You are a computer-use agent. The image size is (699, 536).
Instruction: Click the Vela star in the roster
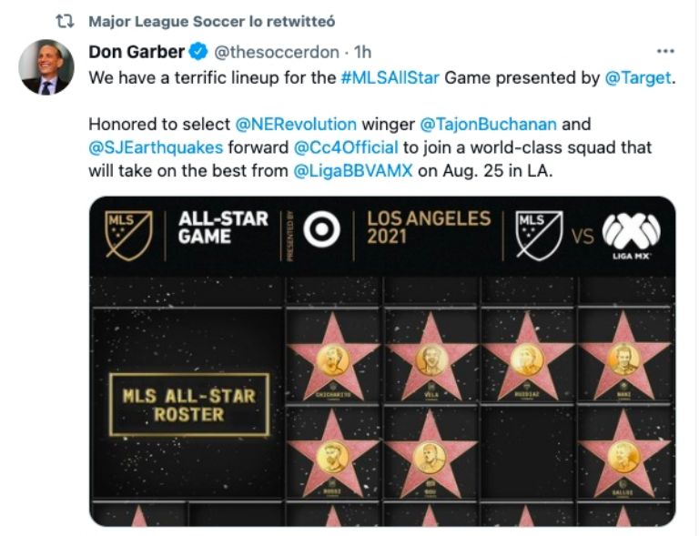tap(430, 359)
